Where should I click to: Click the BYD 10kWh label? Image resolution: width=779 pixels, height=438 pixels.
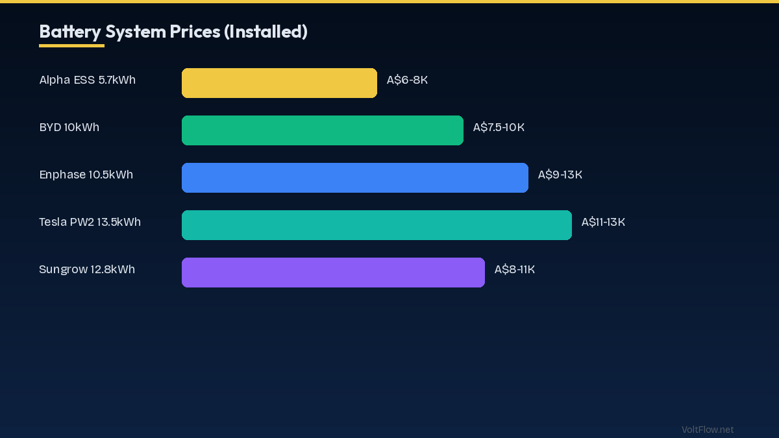69,127
